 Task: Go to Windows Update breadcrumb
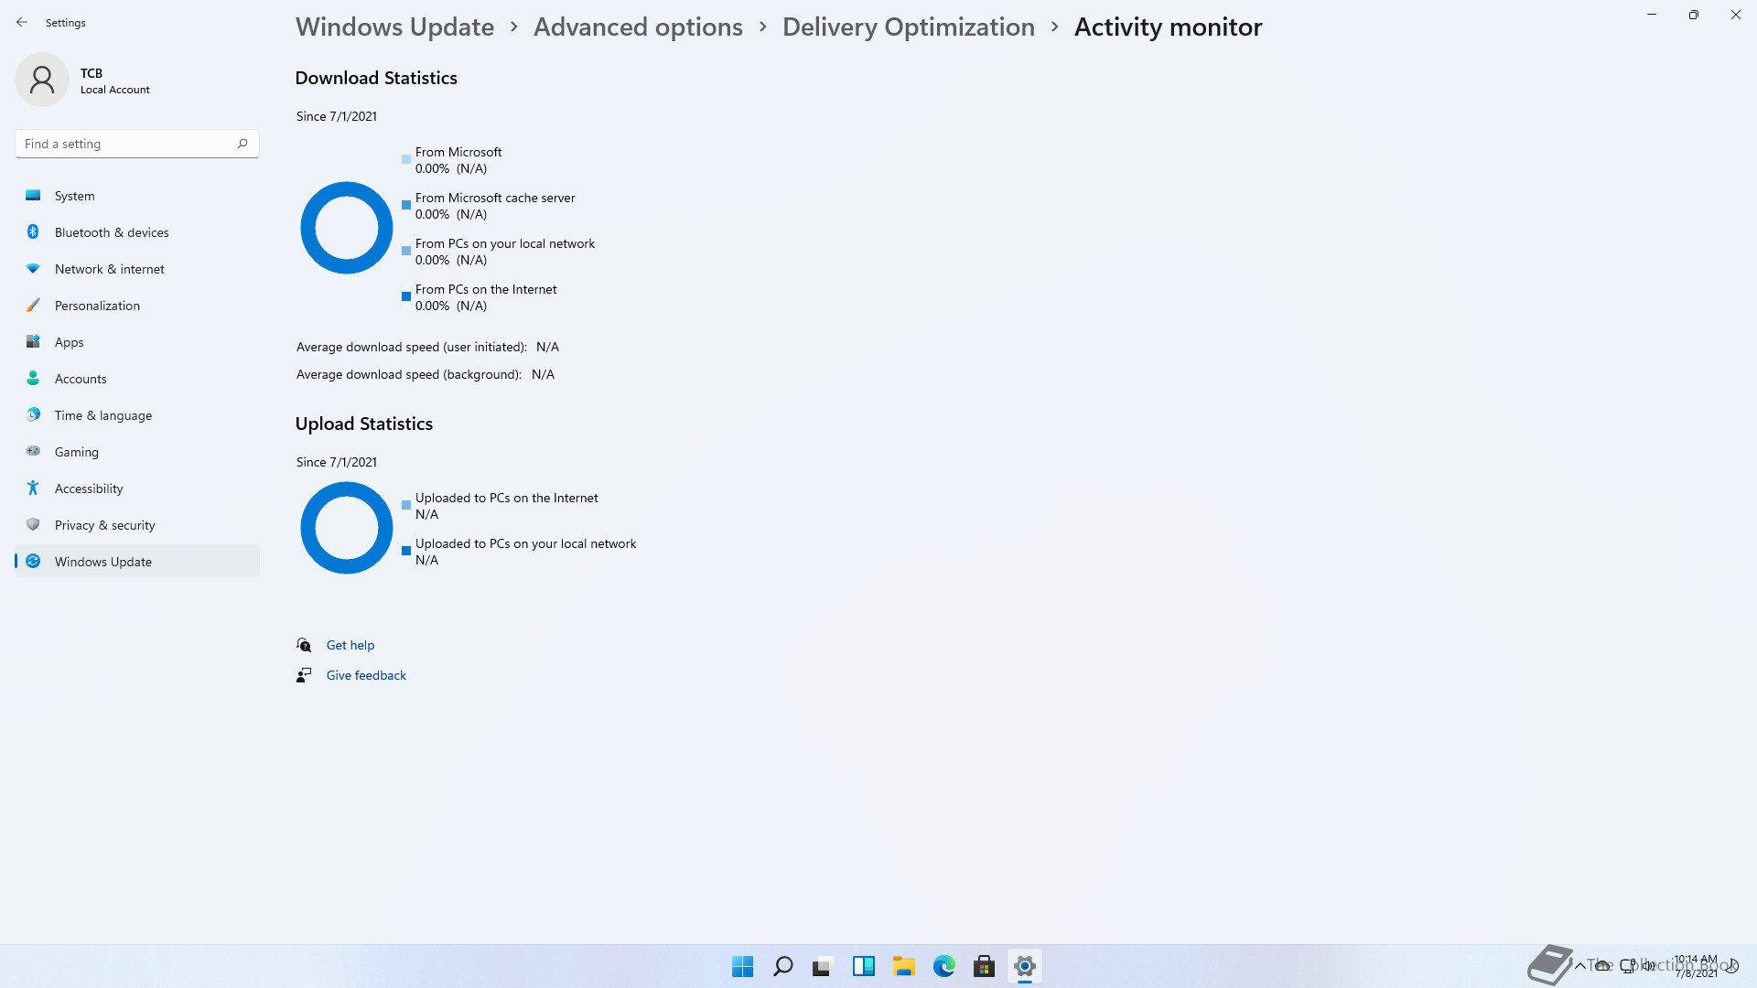pos(394,27)
